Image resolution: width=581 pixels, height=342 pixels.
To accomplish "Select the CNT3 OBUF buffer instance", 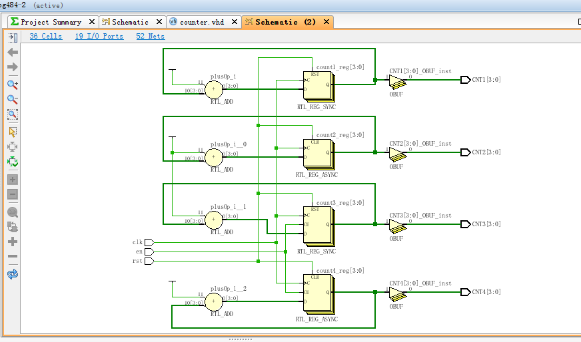I will (x=397, y=226).
